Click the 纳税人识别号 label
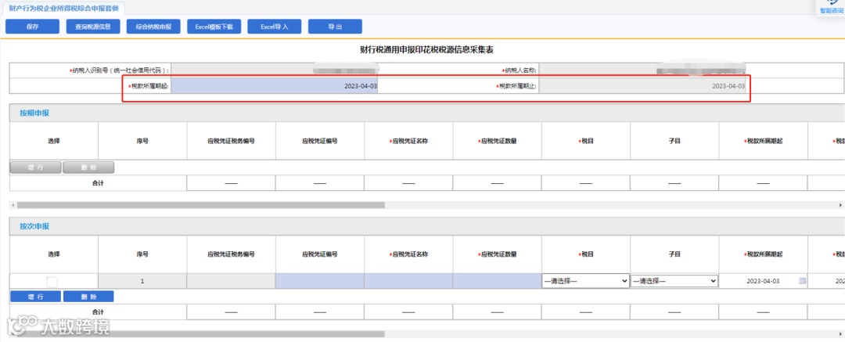The image size is (845, 342). (x=119, y=70)
